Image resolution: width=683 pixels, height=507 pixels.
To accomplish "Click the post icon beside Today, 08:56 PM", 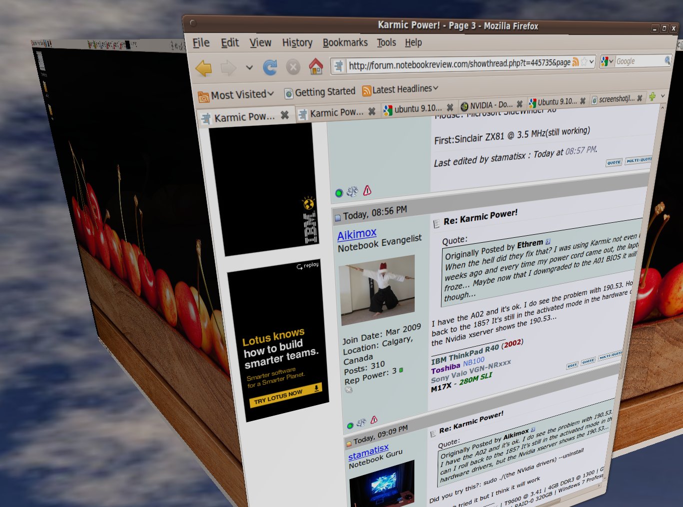I will point(338,218).
